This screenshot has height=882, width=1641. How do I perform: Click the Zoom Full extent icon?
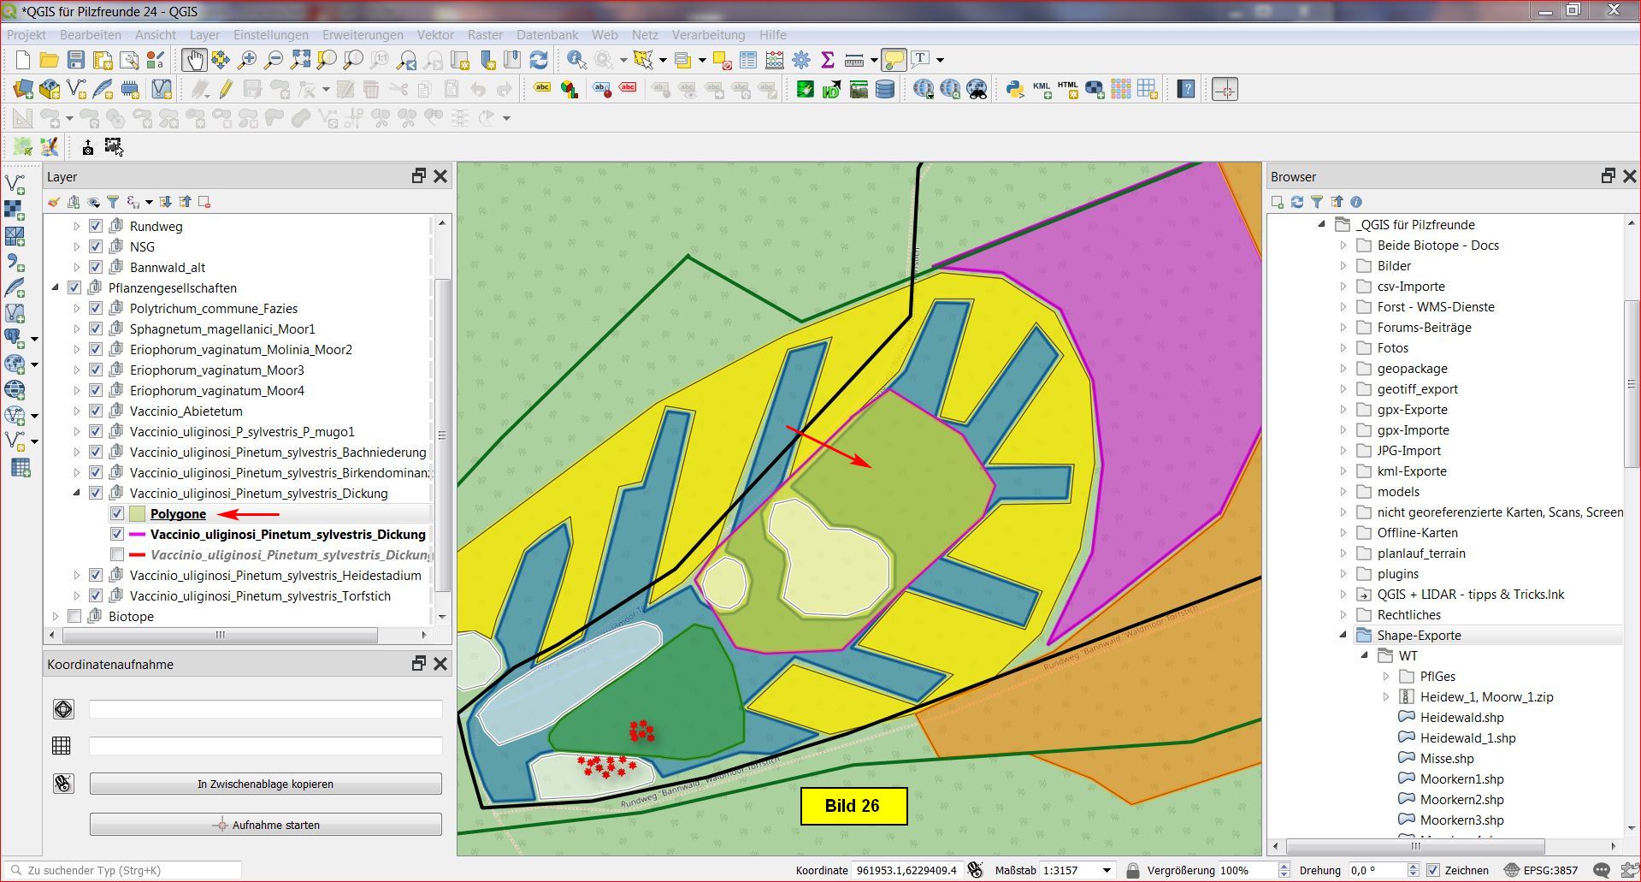[300, 60]
